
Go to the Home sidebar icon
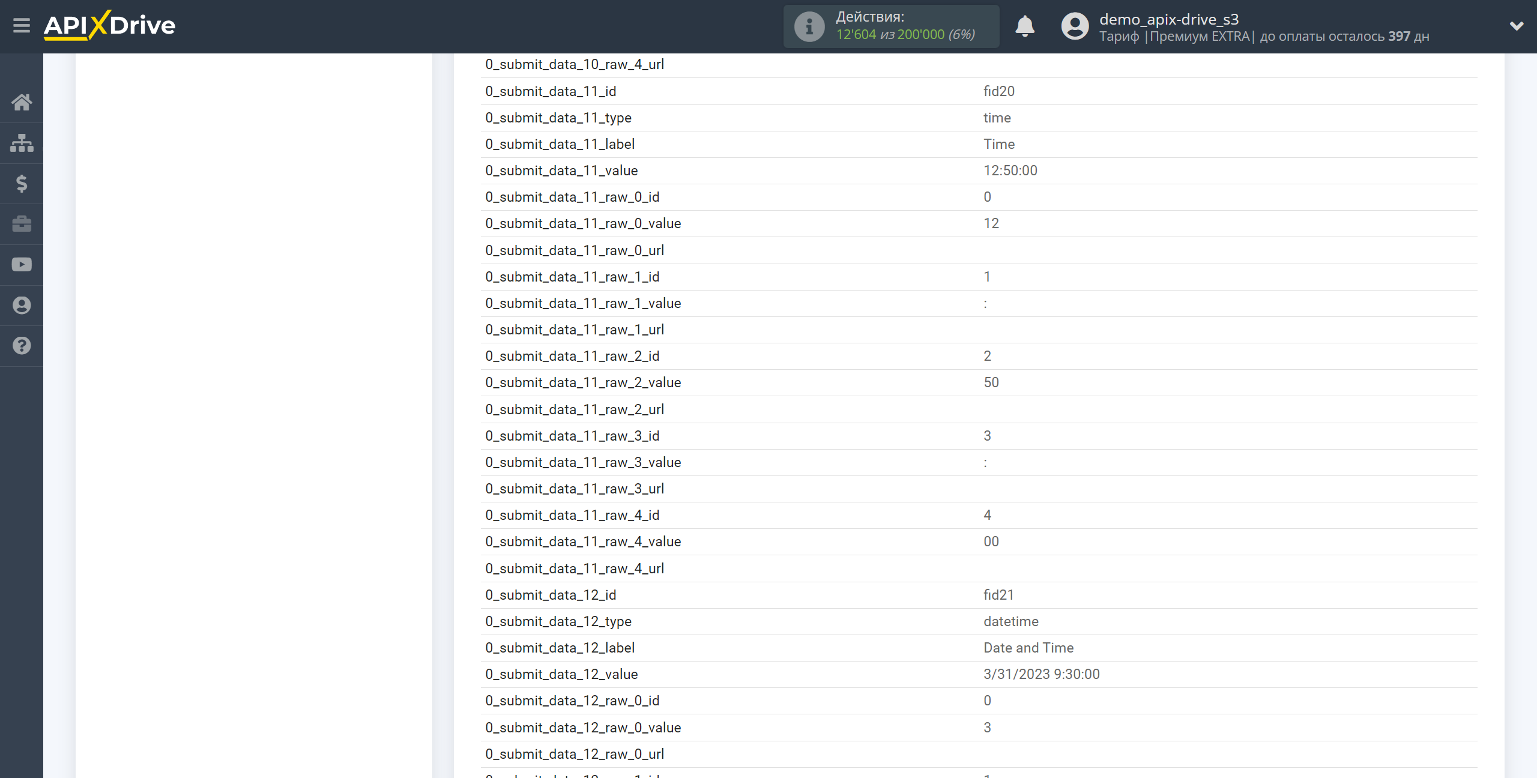(22, 103)
